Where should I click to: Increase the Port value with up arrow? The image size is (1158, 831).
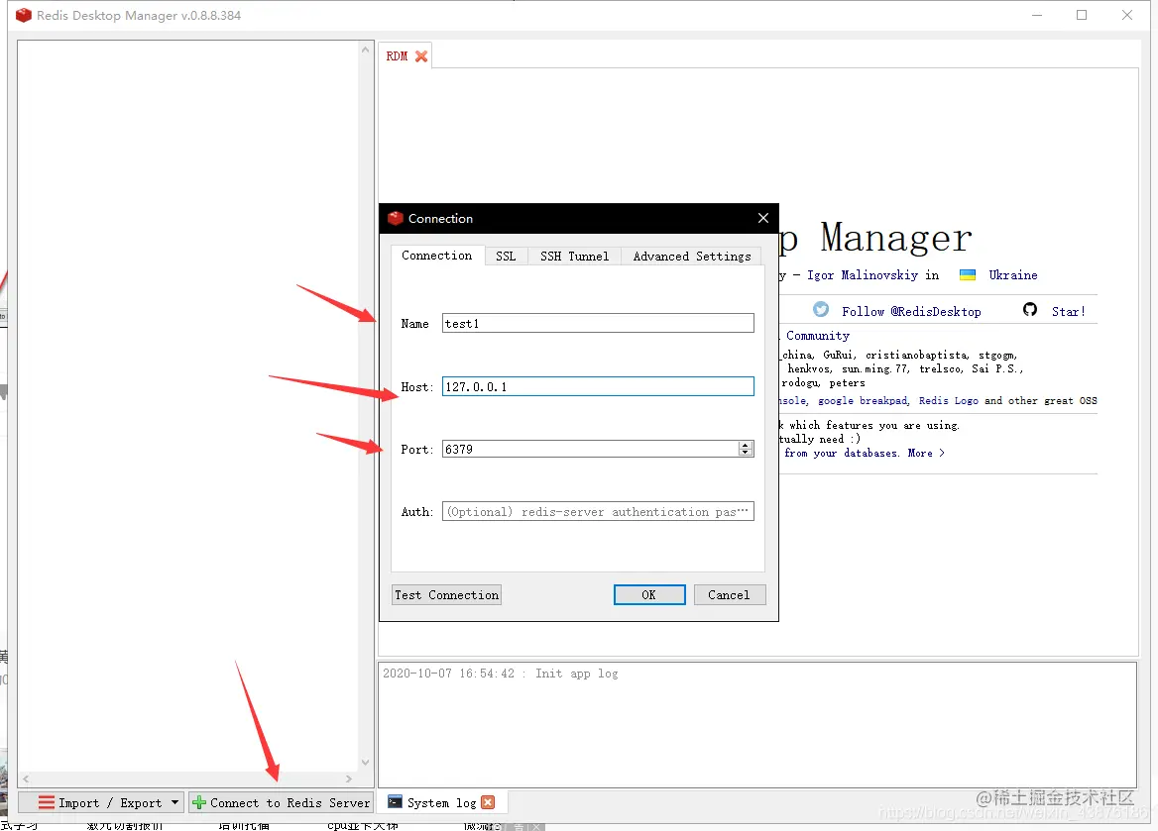tap(746, 445)
